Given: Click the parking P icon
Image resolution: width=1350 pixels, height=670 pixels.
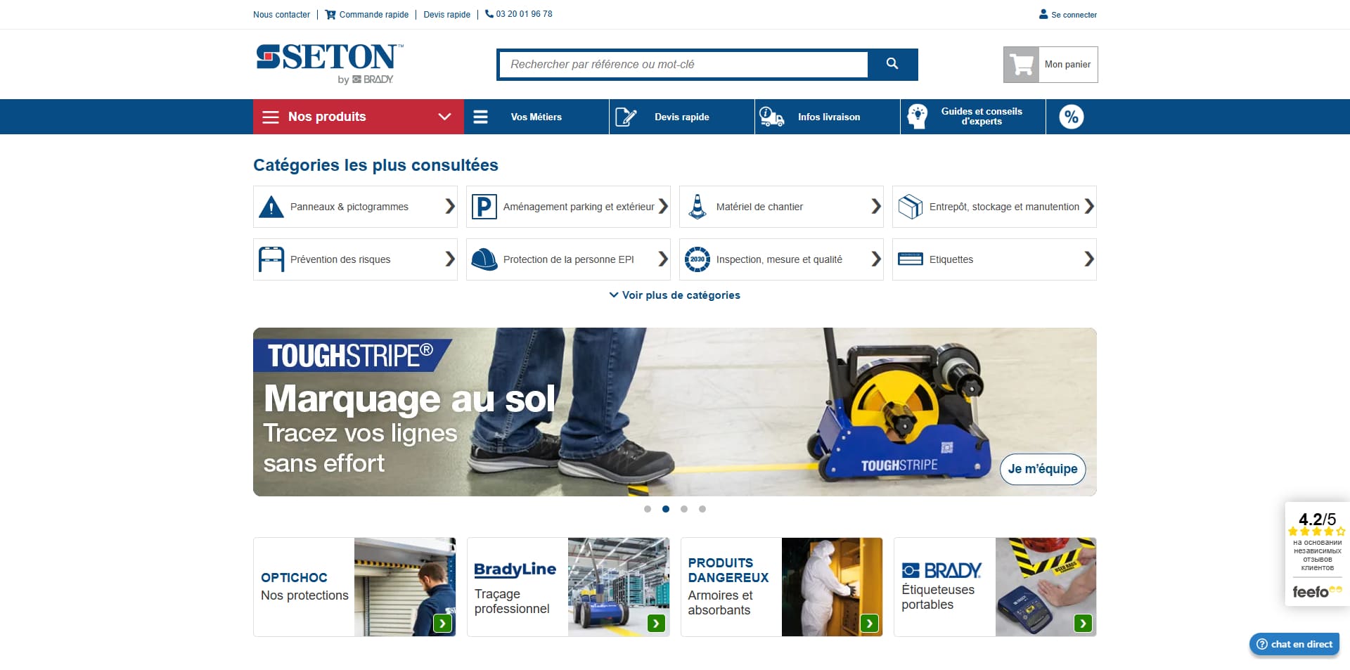Looking at the screenshot, I should (x=484, y=207).
